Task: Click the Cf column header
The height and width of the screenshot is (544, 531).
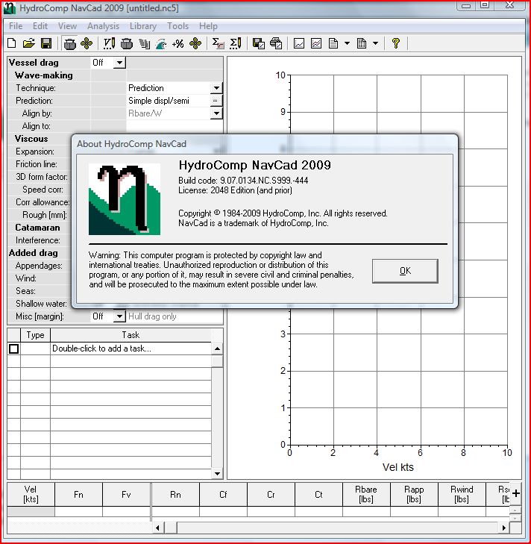Action: point(223,495)
